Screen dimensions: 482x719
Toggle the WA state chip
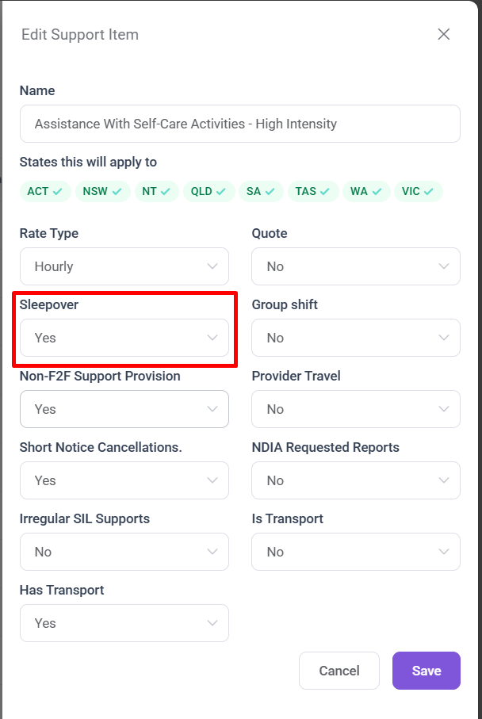(x=366, y=191)
